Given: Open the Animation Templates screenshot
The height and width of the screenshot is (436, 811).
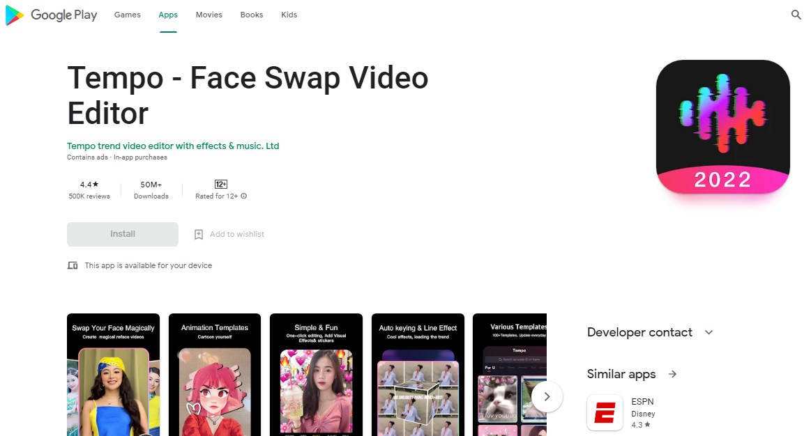Looking at the screenshot, I should pyautogui.click(x=215, y=375).
